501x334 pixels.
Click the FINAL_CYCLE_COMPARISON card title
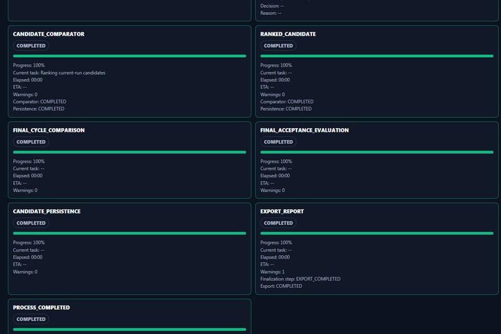click(x=49, y=130)
